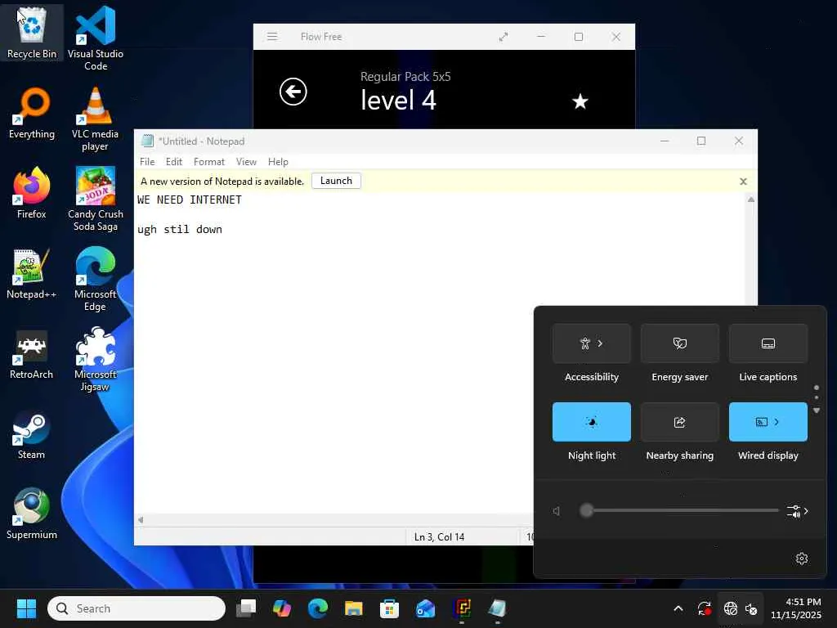Viewport: 837px width, 628px height.
Task: Open sound output options beside volume slider
Action: click(x=798, y=511)
